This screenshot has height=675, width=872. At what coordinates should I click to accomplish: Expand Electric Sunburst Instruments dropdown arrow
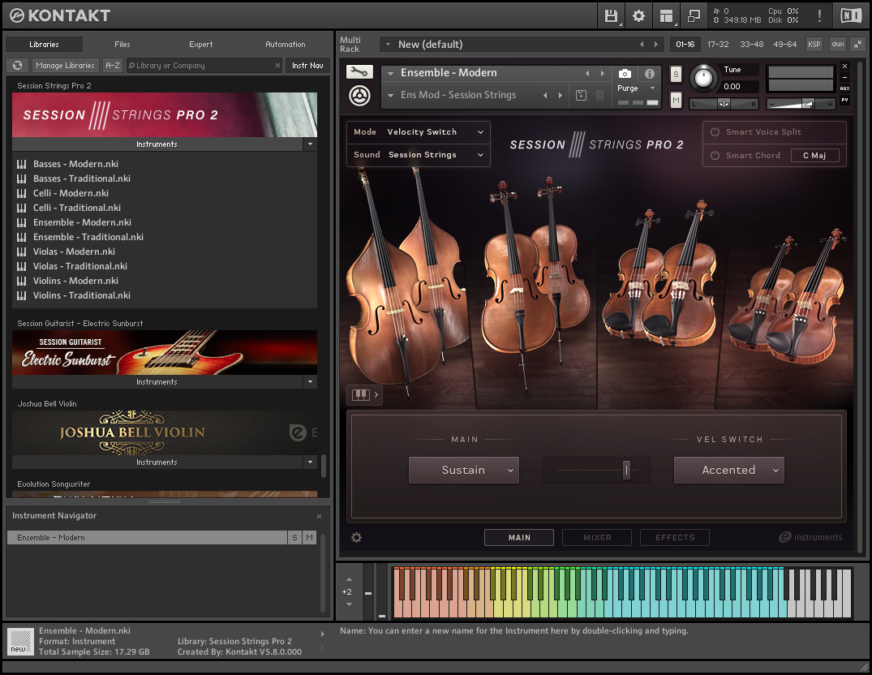coord(311,382)
